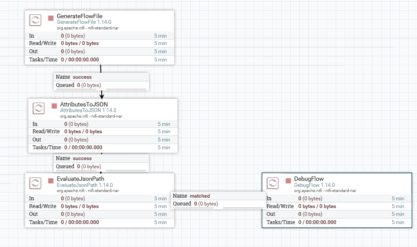Click GenerateFlowFile's Out stats row

(99, 51)
